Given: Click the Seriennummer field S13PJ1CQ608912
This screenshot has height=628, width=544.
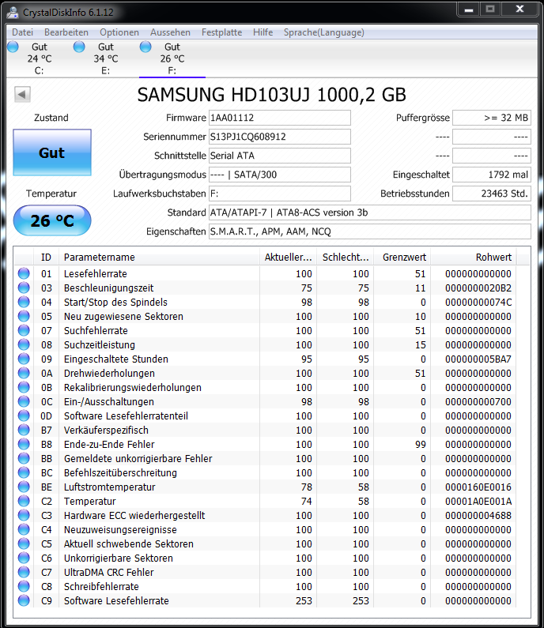Looking at the screenshot, I should pos(280,137).
